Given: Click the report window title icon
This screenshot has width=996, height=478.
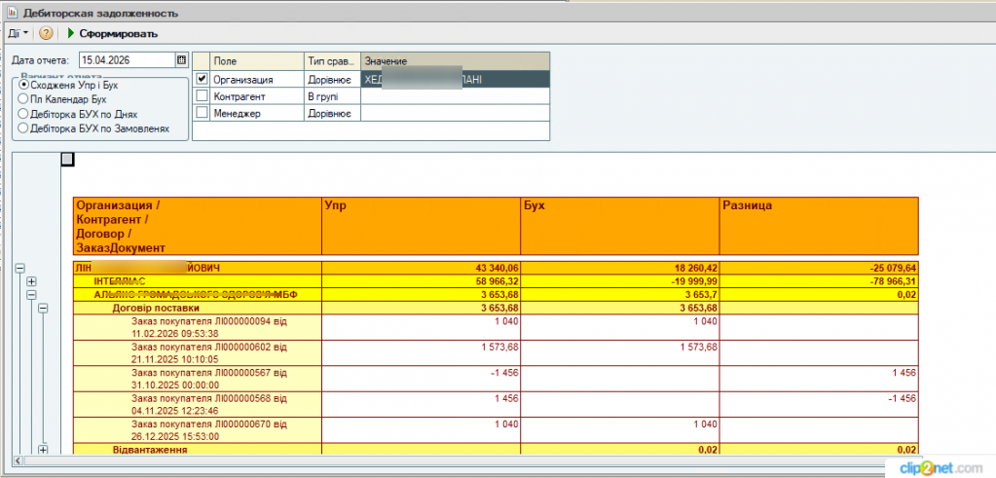Looking at the screenshot, I should tap(11, 12).
